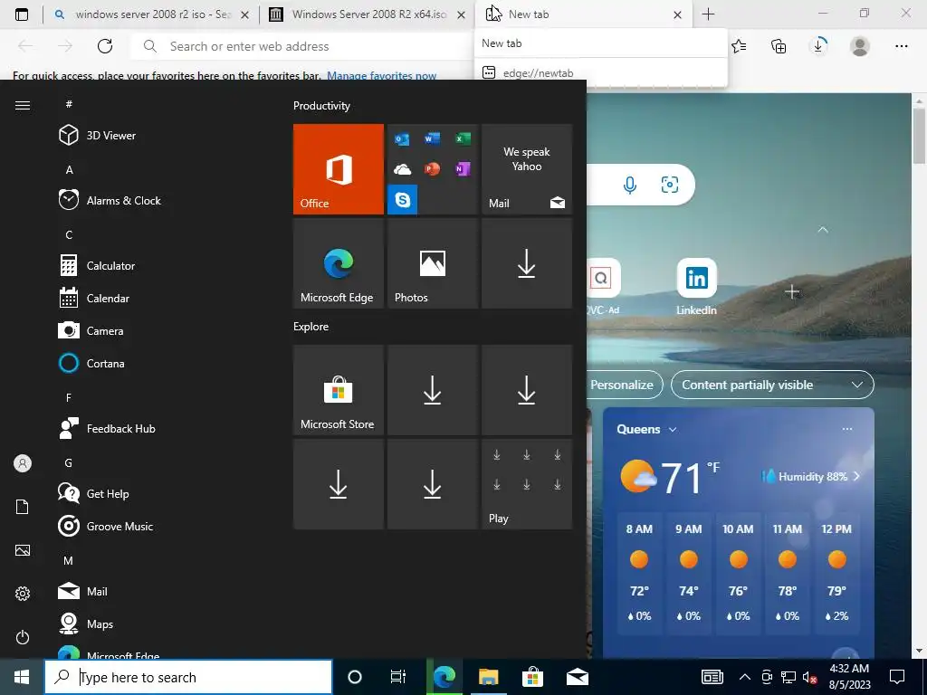This screenshot has width=927, height=695.
Task: Launch Groove Music
Action: [106, 526]
